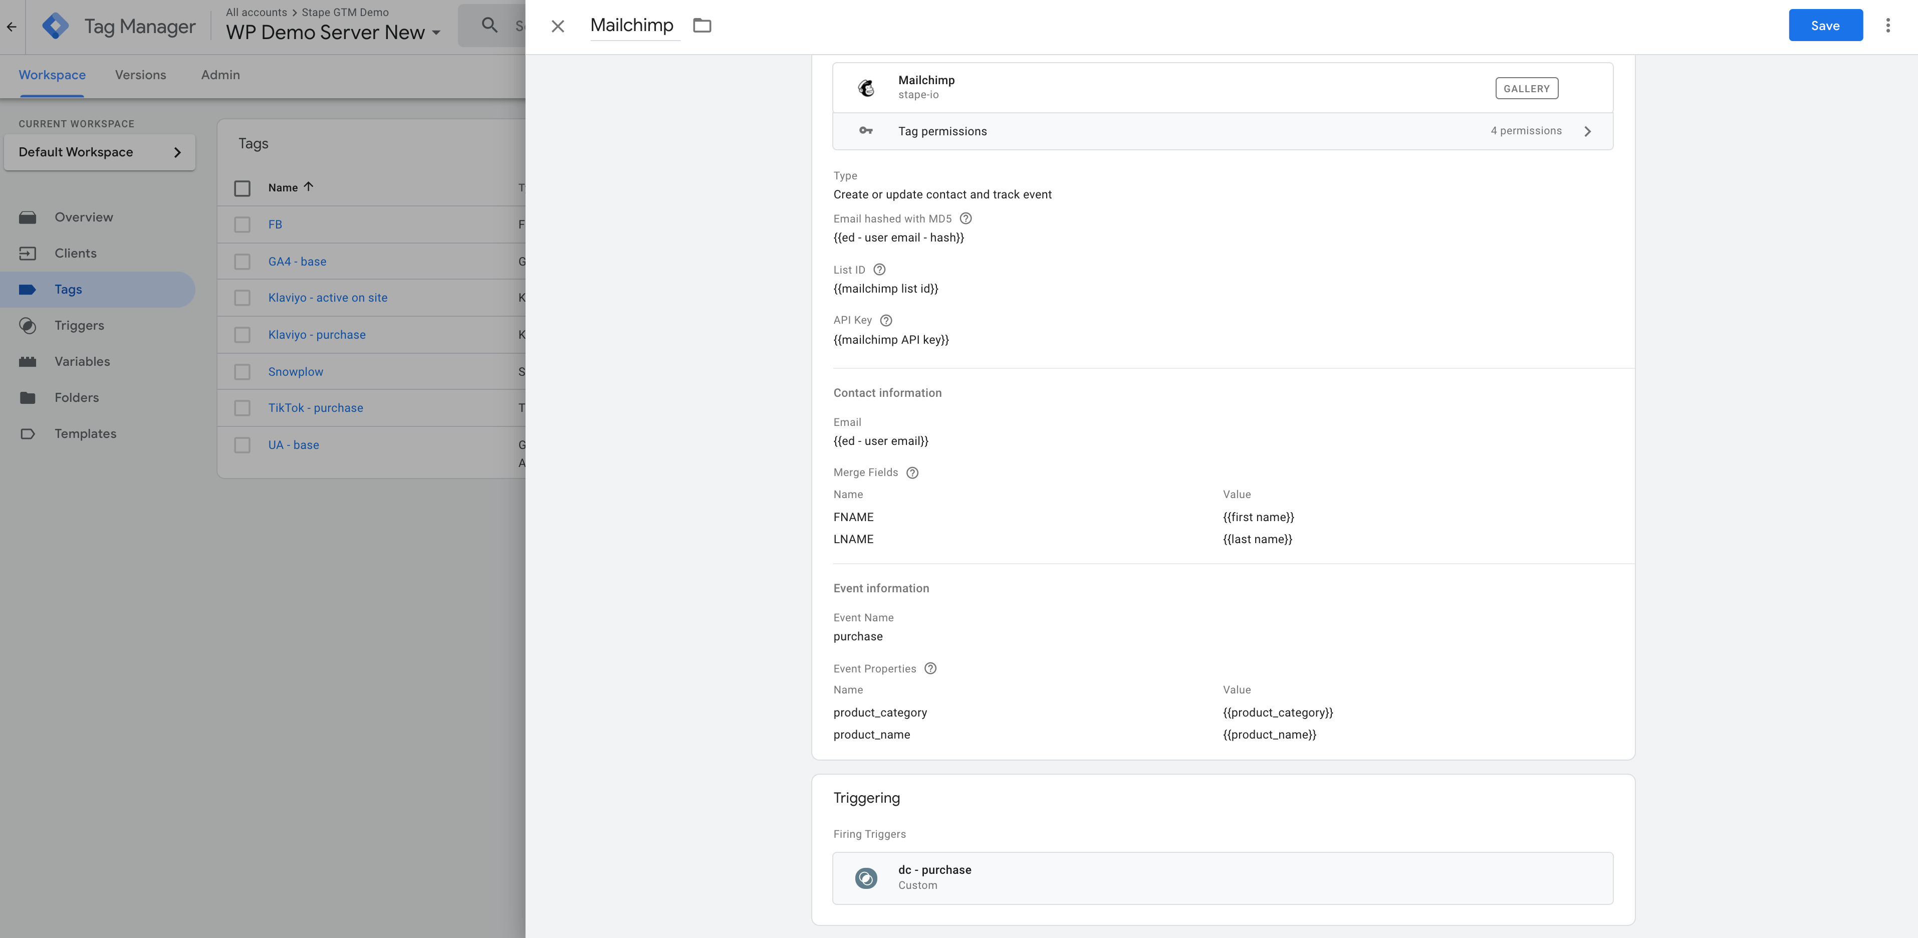Open the GA4 - base tag link

[297, 261]
